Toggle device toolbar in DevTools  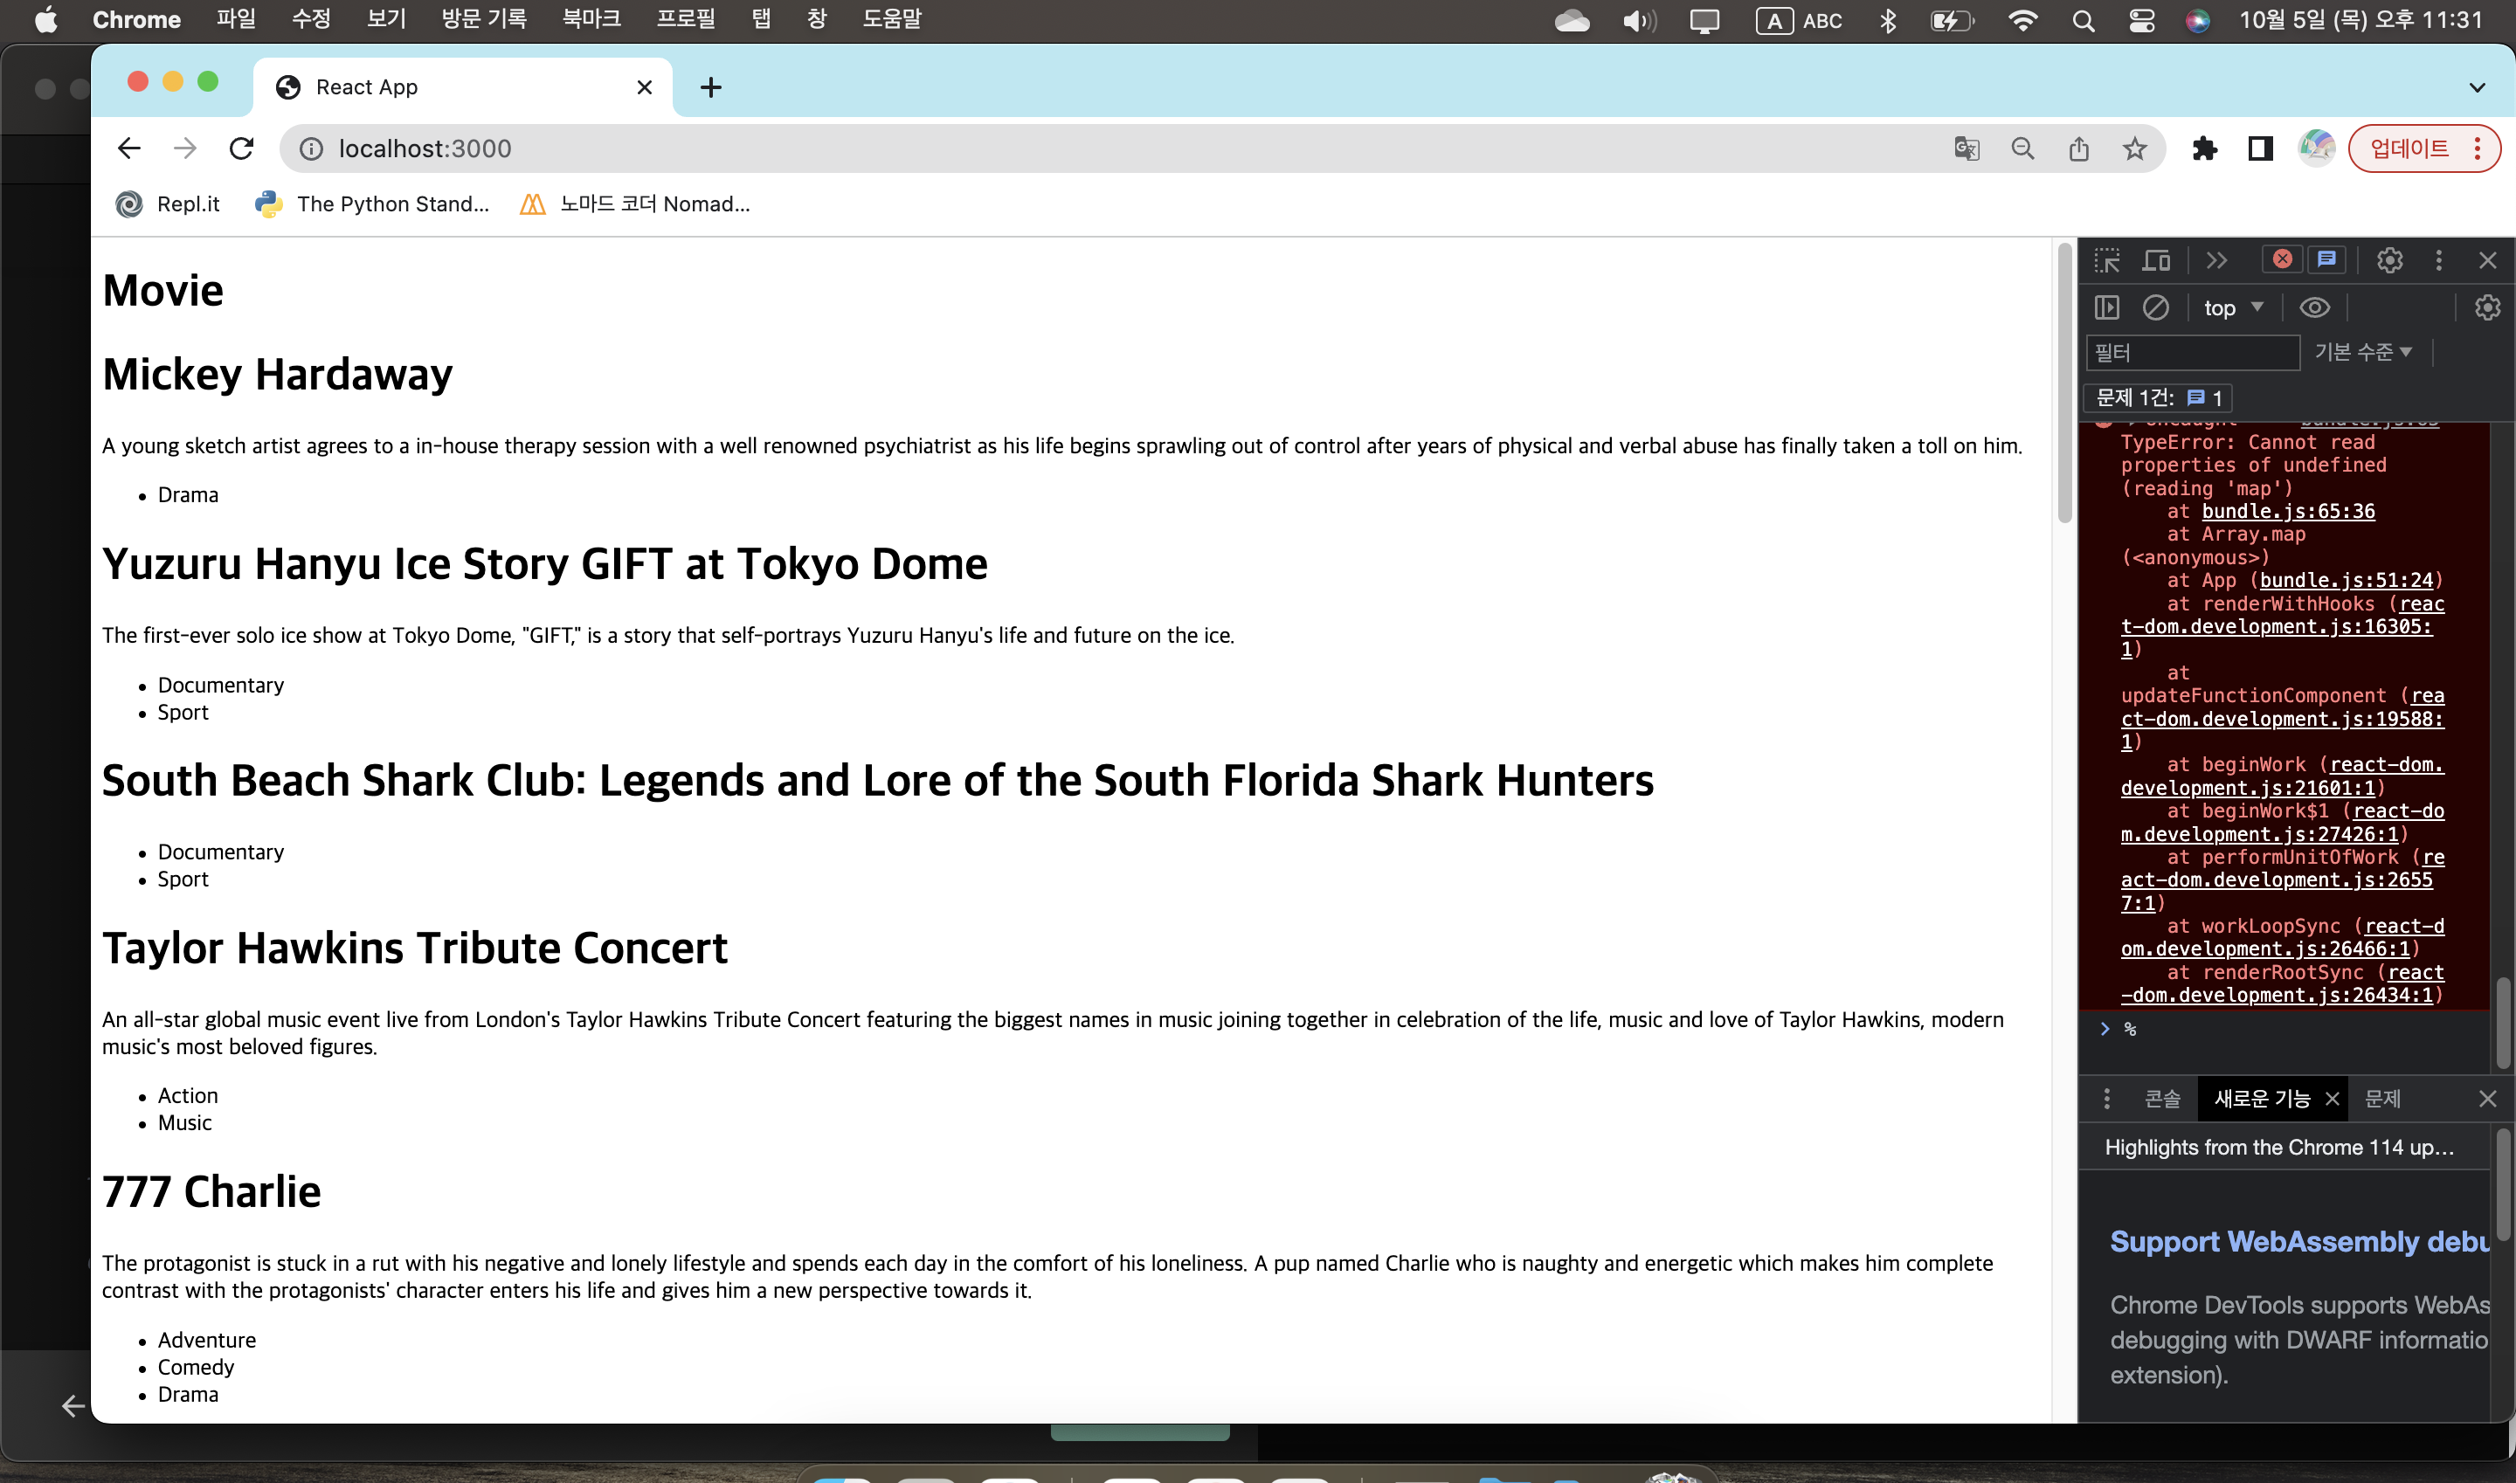click(x=2156, y=261)
